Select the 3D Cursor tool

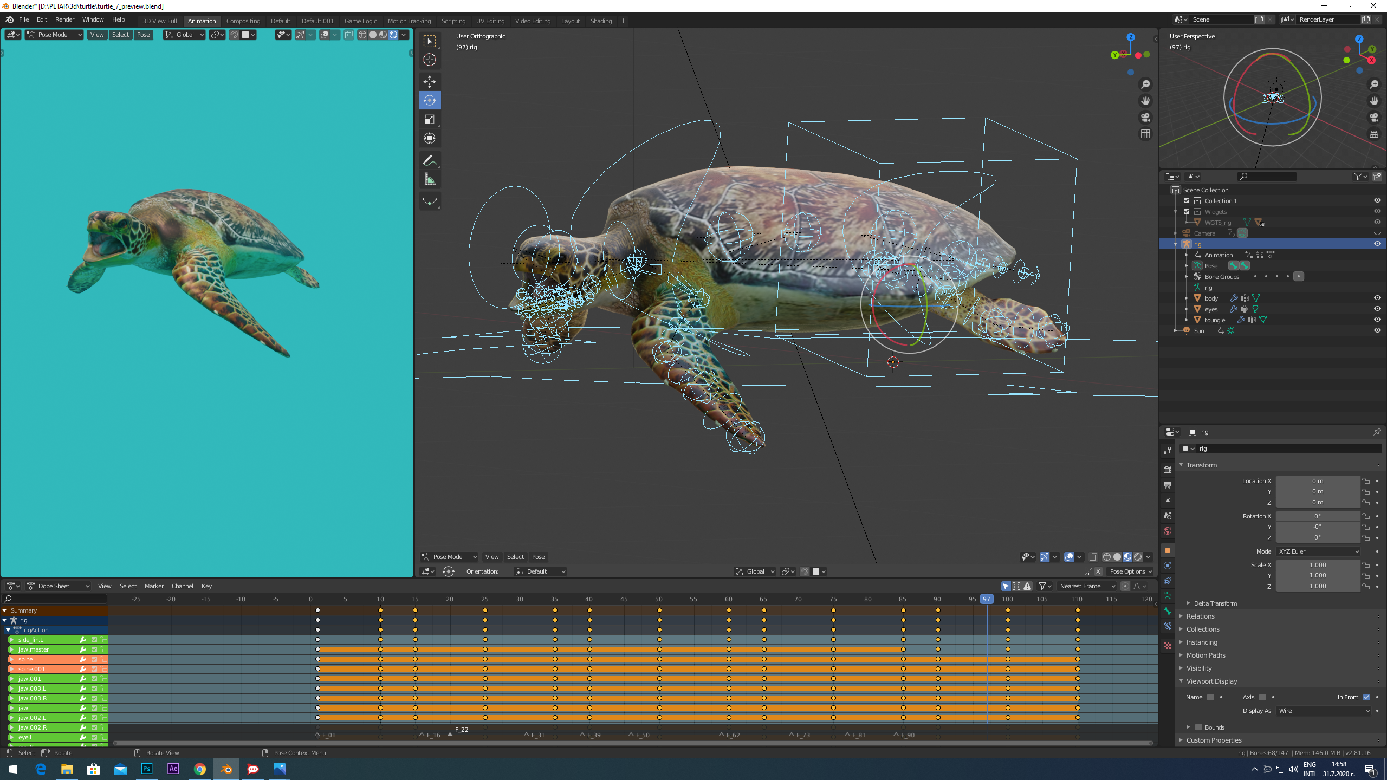tap(430, 61)
